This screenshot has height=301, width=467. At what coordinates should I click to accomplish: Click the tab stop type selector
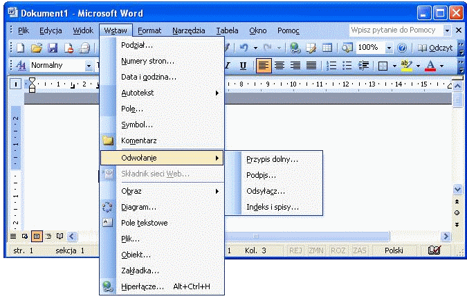coord(15,84)
